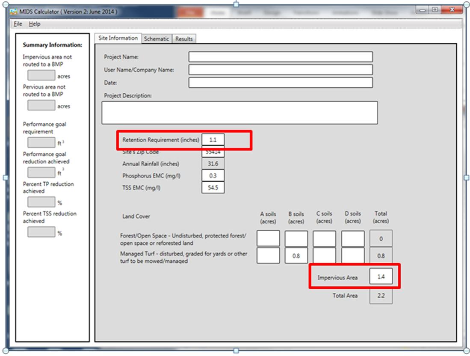Image resolution: width=470 pixels, height=356 pixels.
Task: Select the Site Information tab
Action: click(x=118, y=38)
